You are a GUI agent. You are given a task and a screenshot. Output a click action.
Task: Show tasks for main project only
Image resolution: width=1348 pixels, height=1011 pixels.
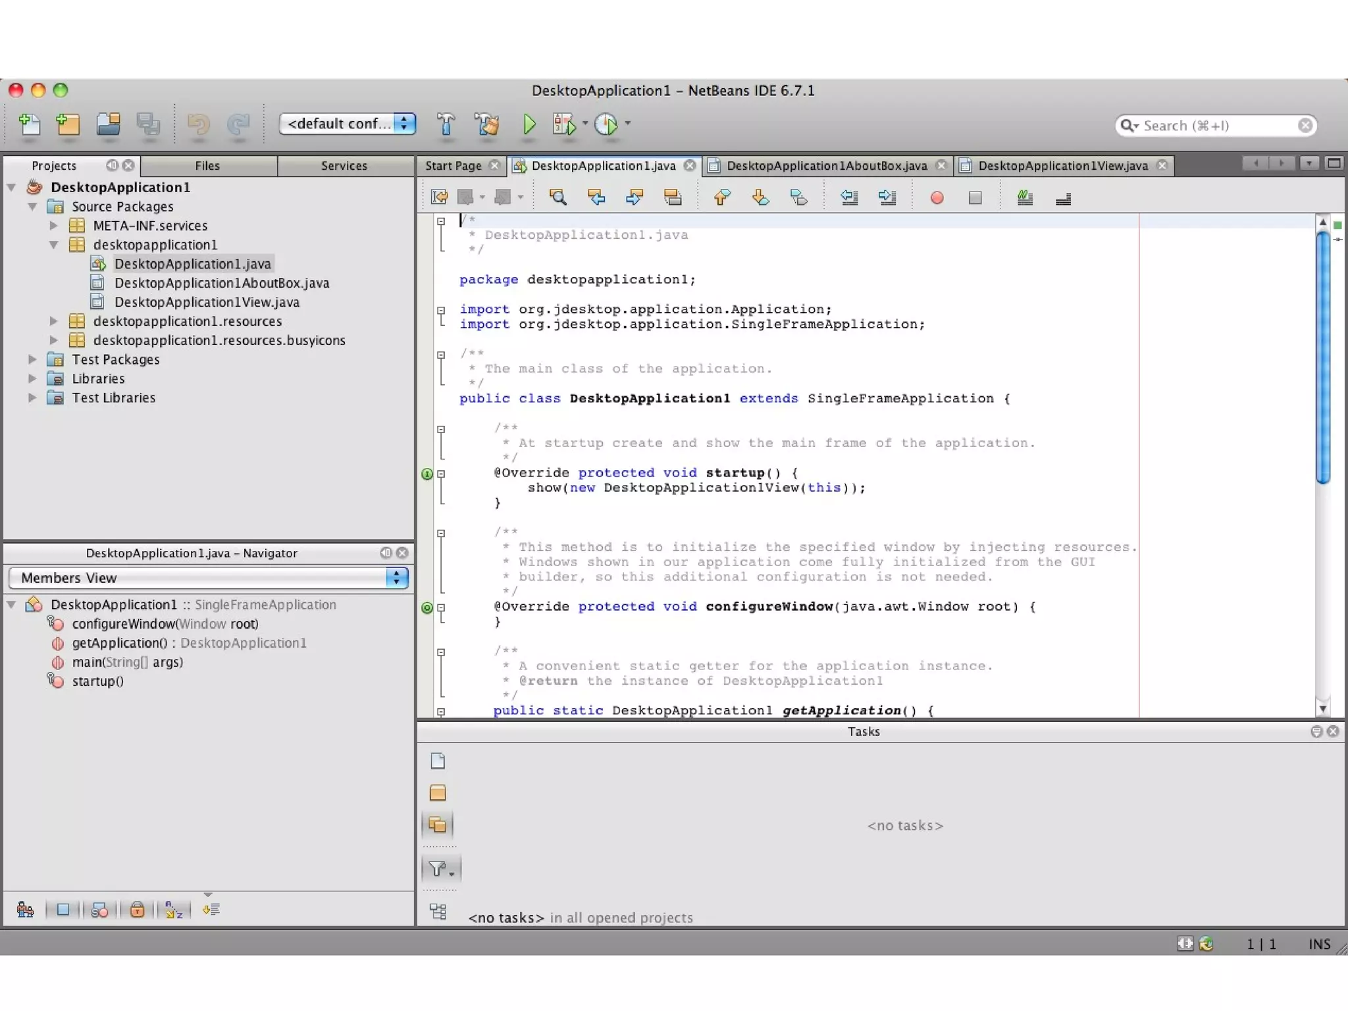click(x=438, y=793)
